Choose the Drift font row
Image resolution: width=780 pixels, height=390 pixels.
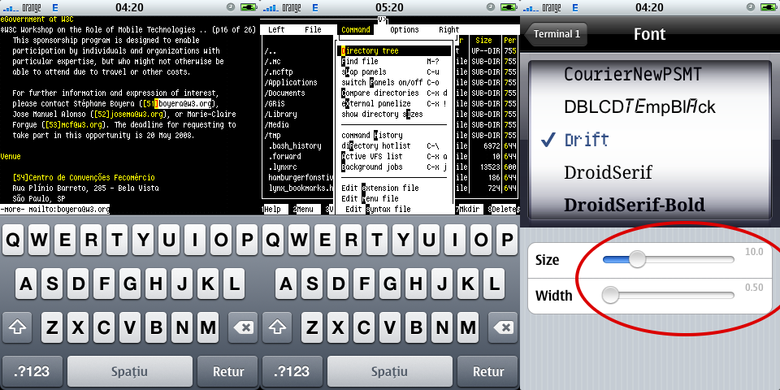(650, 140)
